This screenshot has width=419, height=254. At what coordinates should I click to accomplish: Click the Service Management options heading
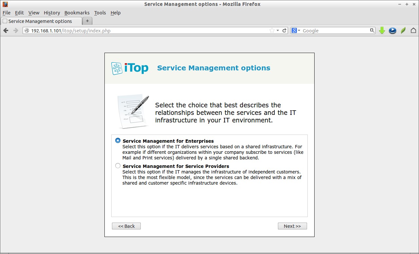214,68
